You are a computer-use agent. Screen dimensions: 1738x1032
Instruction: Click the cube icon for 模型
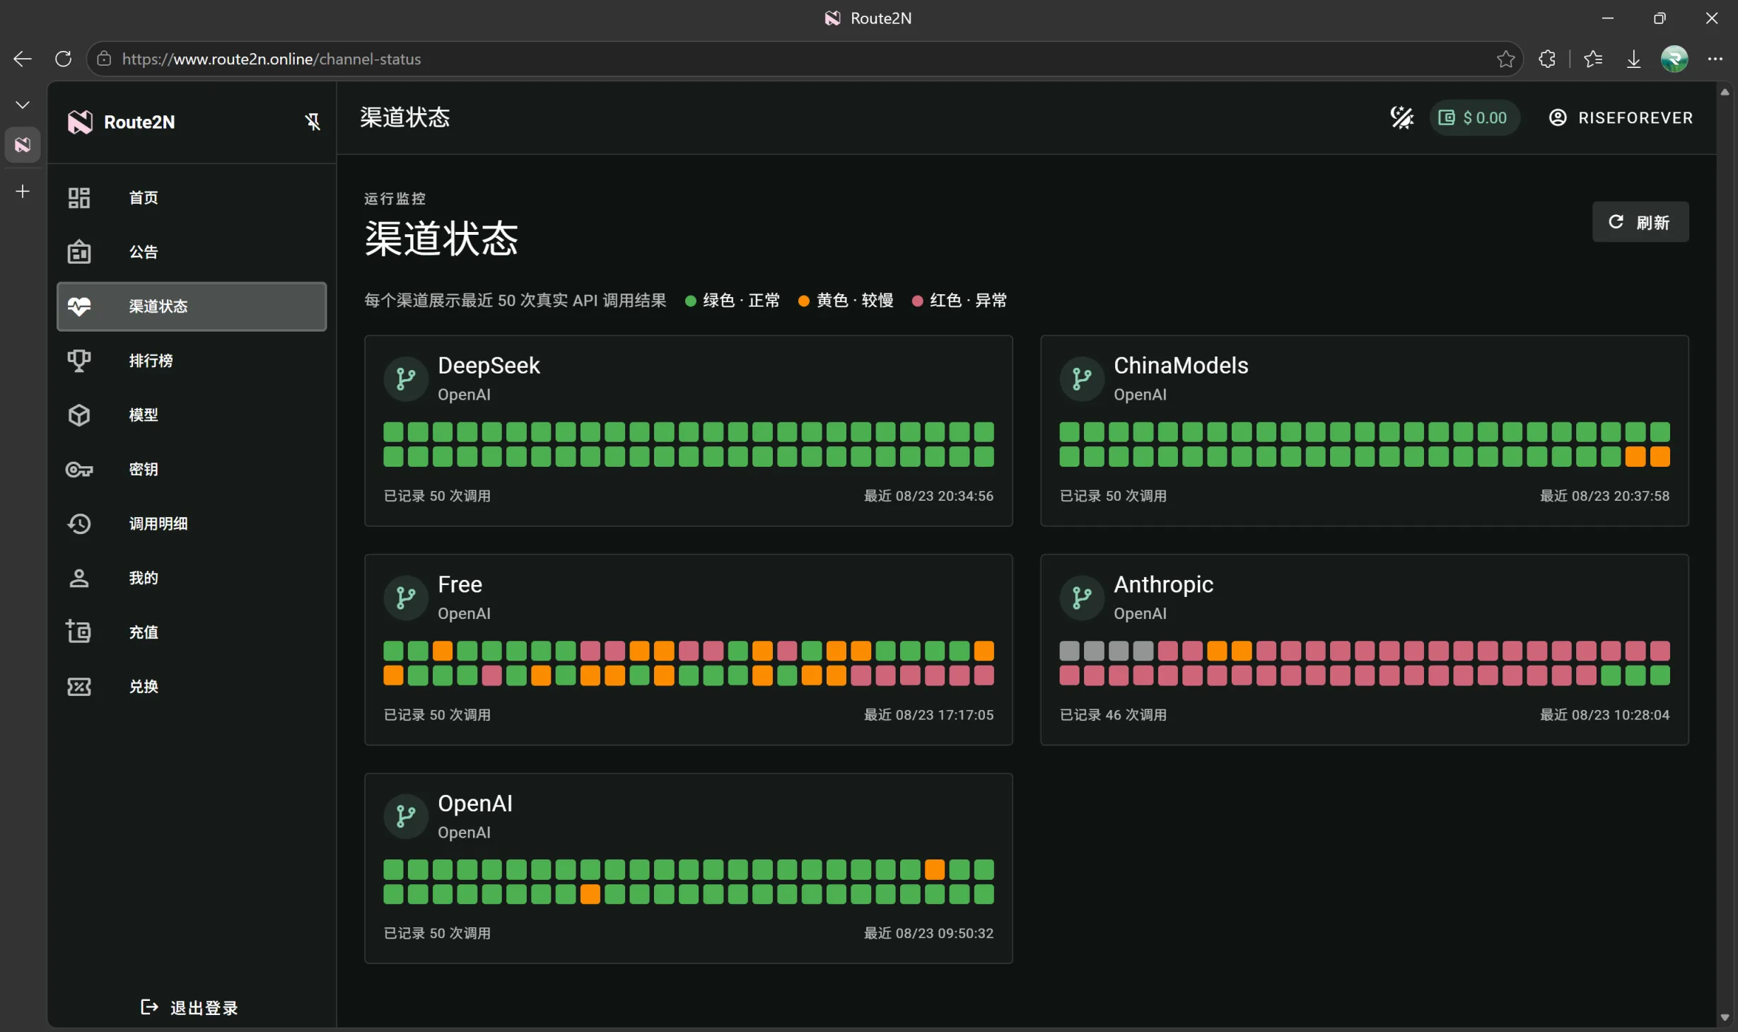79,415
